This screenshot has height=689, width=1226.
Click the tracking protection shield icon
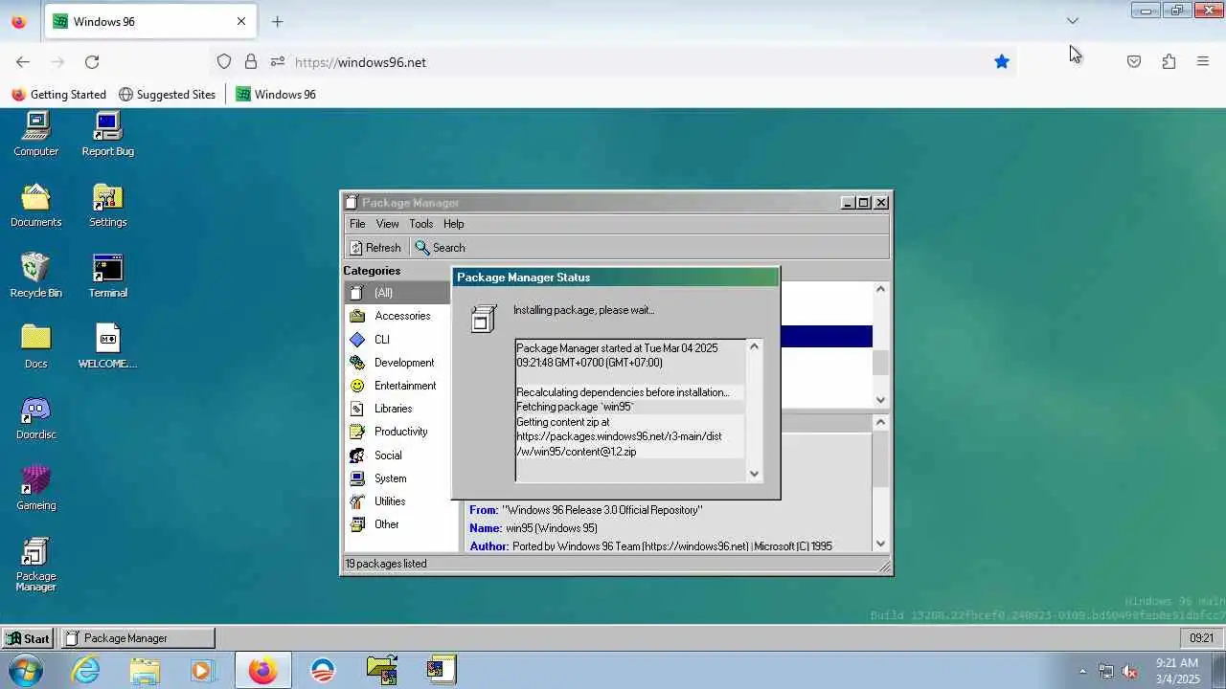[224, 61]
